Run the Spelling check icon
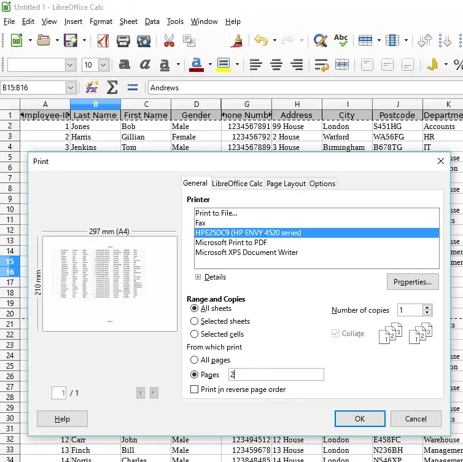The image size is (463, 462). click(341, 40)
